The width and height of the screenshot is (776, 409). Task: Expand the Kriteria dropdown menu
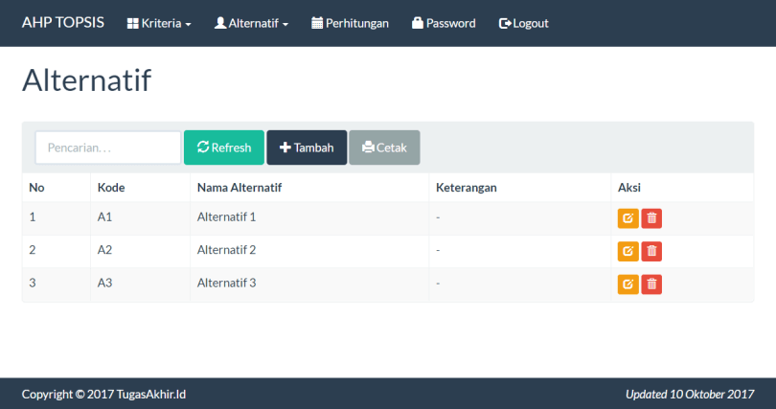tap(159, 23)
